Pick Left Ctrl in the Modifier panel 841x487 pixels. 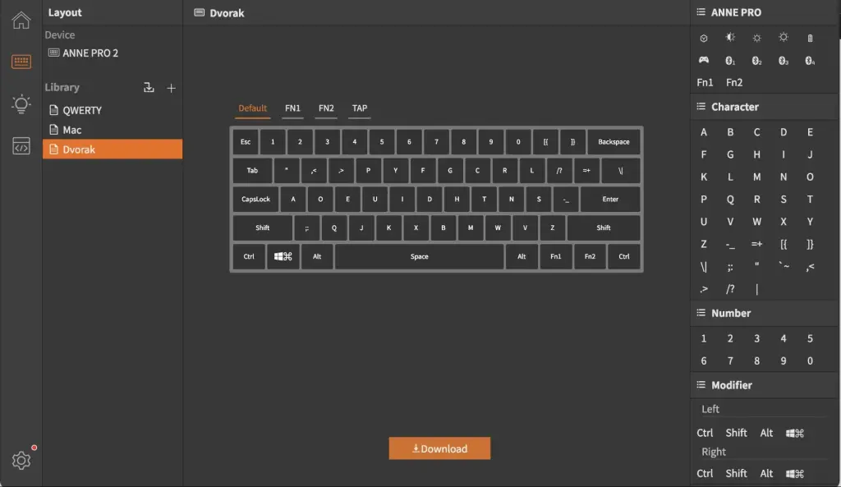pyautogui.click(x=705, y=433)
